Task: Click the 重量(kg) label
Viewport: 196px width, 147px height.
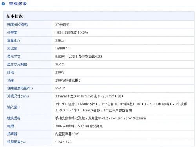Action: [13, 40]
